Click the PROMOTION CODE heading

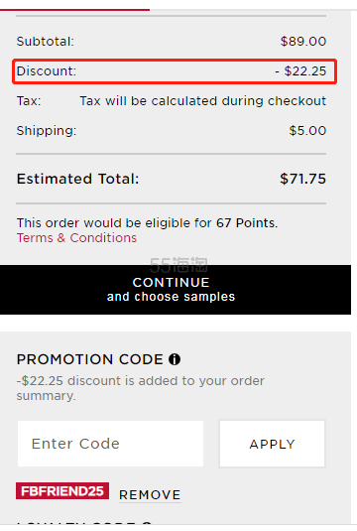click(90, 359)
